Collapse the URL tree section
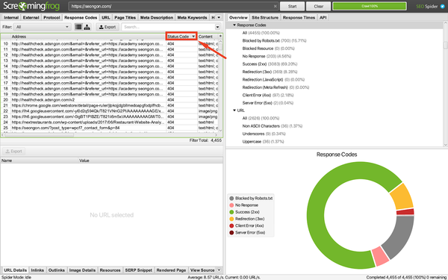Image resolution: width=448 pixels, height=280 pixels. (234, 111)
